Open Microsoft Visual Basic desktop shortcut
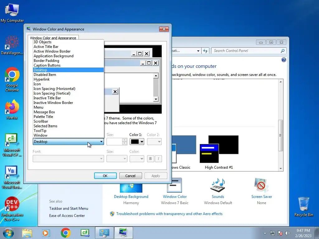Image resolution: width=319 pixels, height=239 pixels. click(12, 177)
